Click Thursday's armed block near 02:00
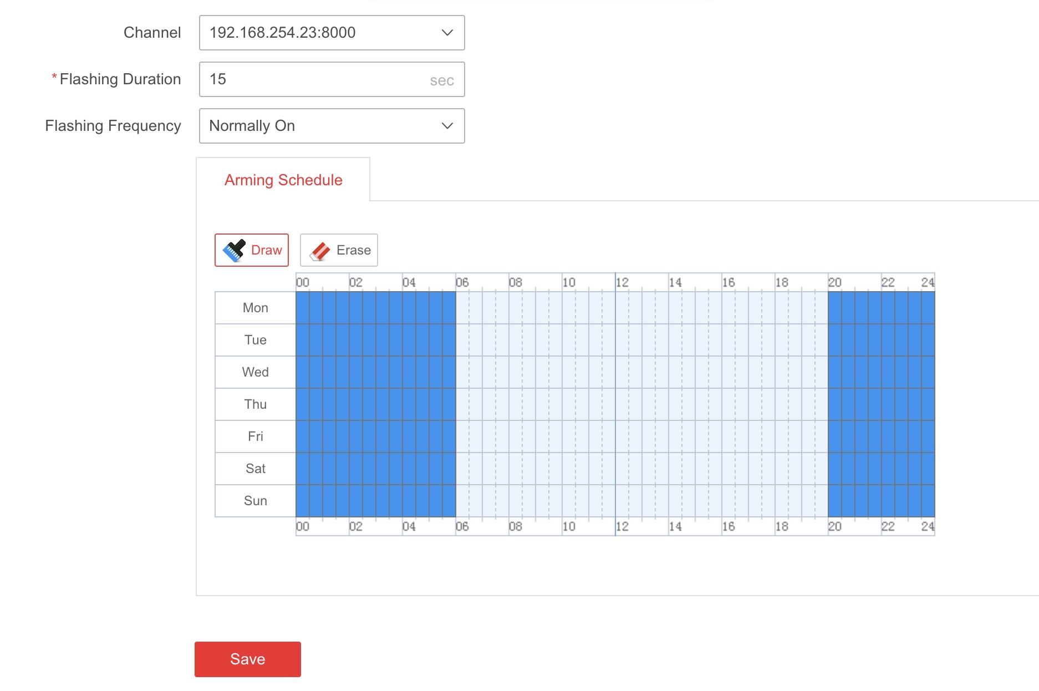 (x=349, y=404)
